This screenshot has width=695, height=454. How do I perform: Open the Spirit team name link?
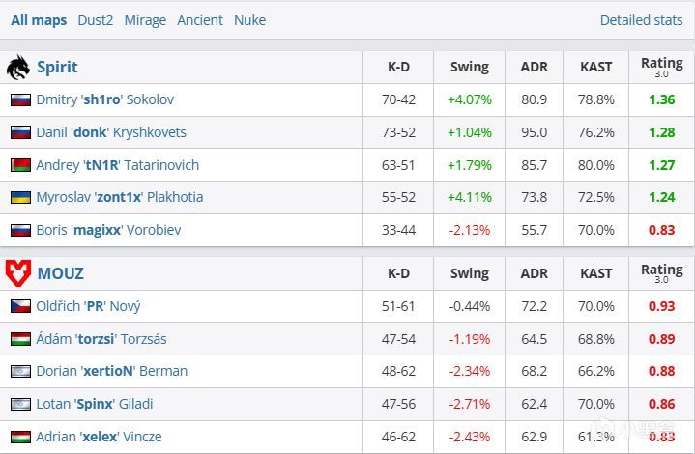57,67
